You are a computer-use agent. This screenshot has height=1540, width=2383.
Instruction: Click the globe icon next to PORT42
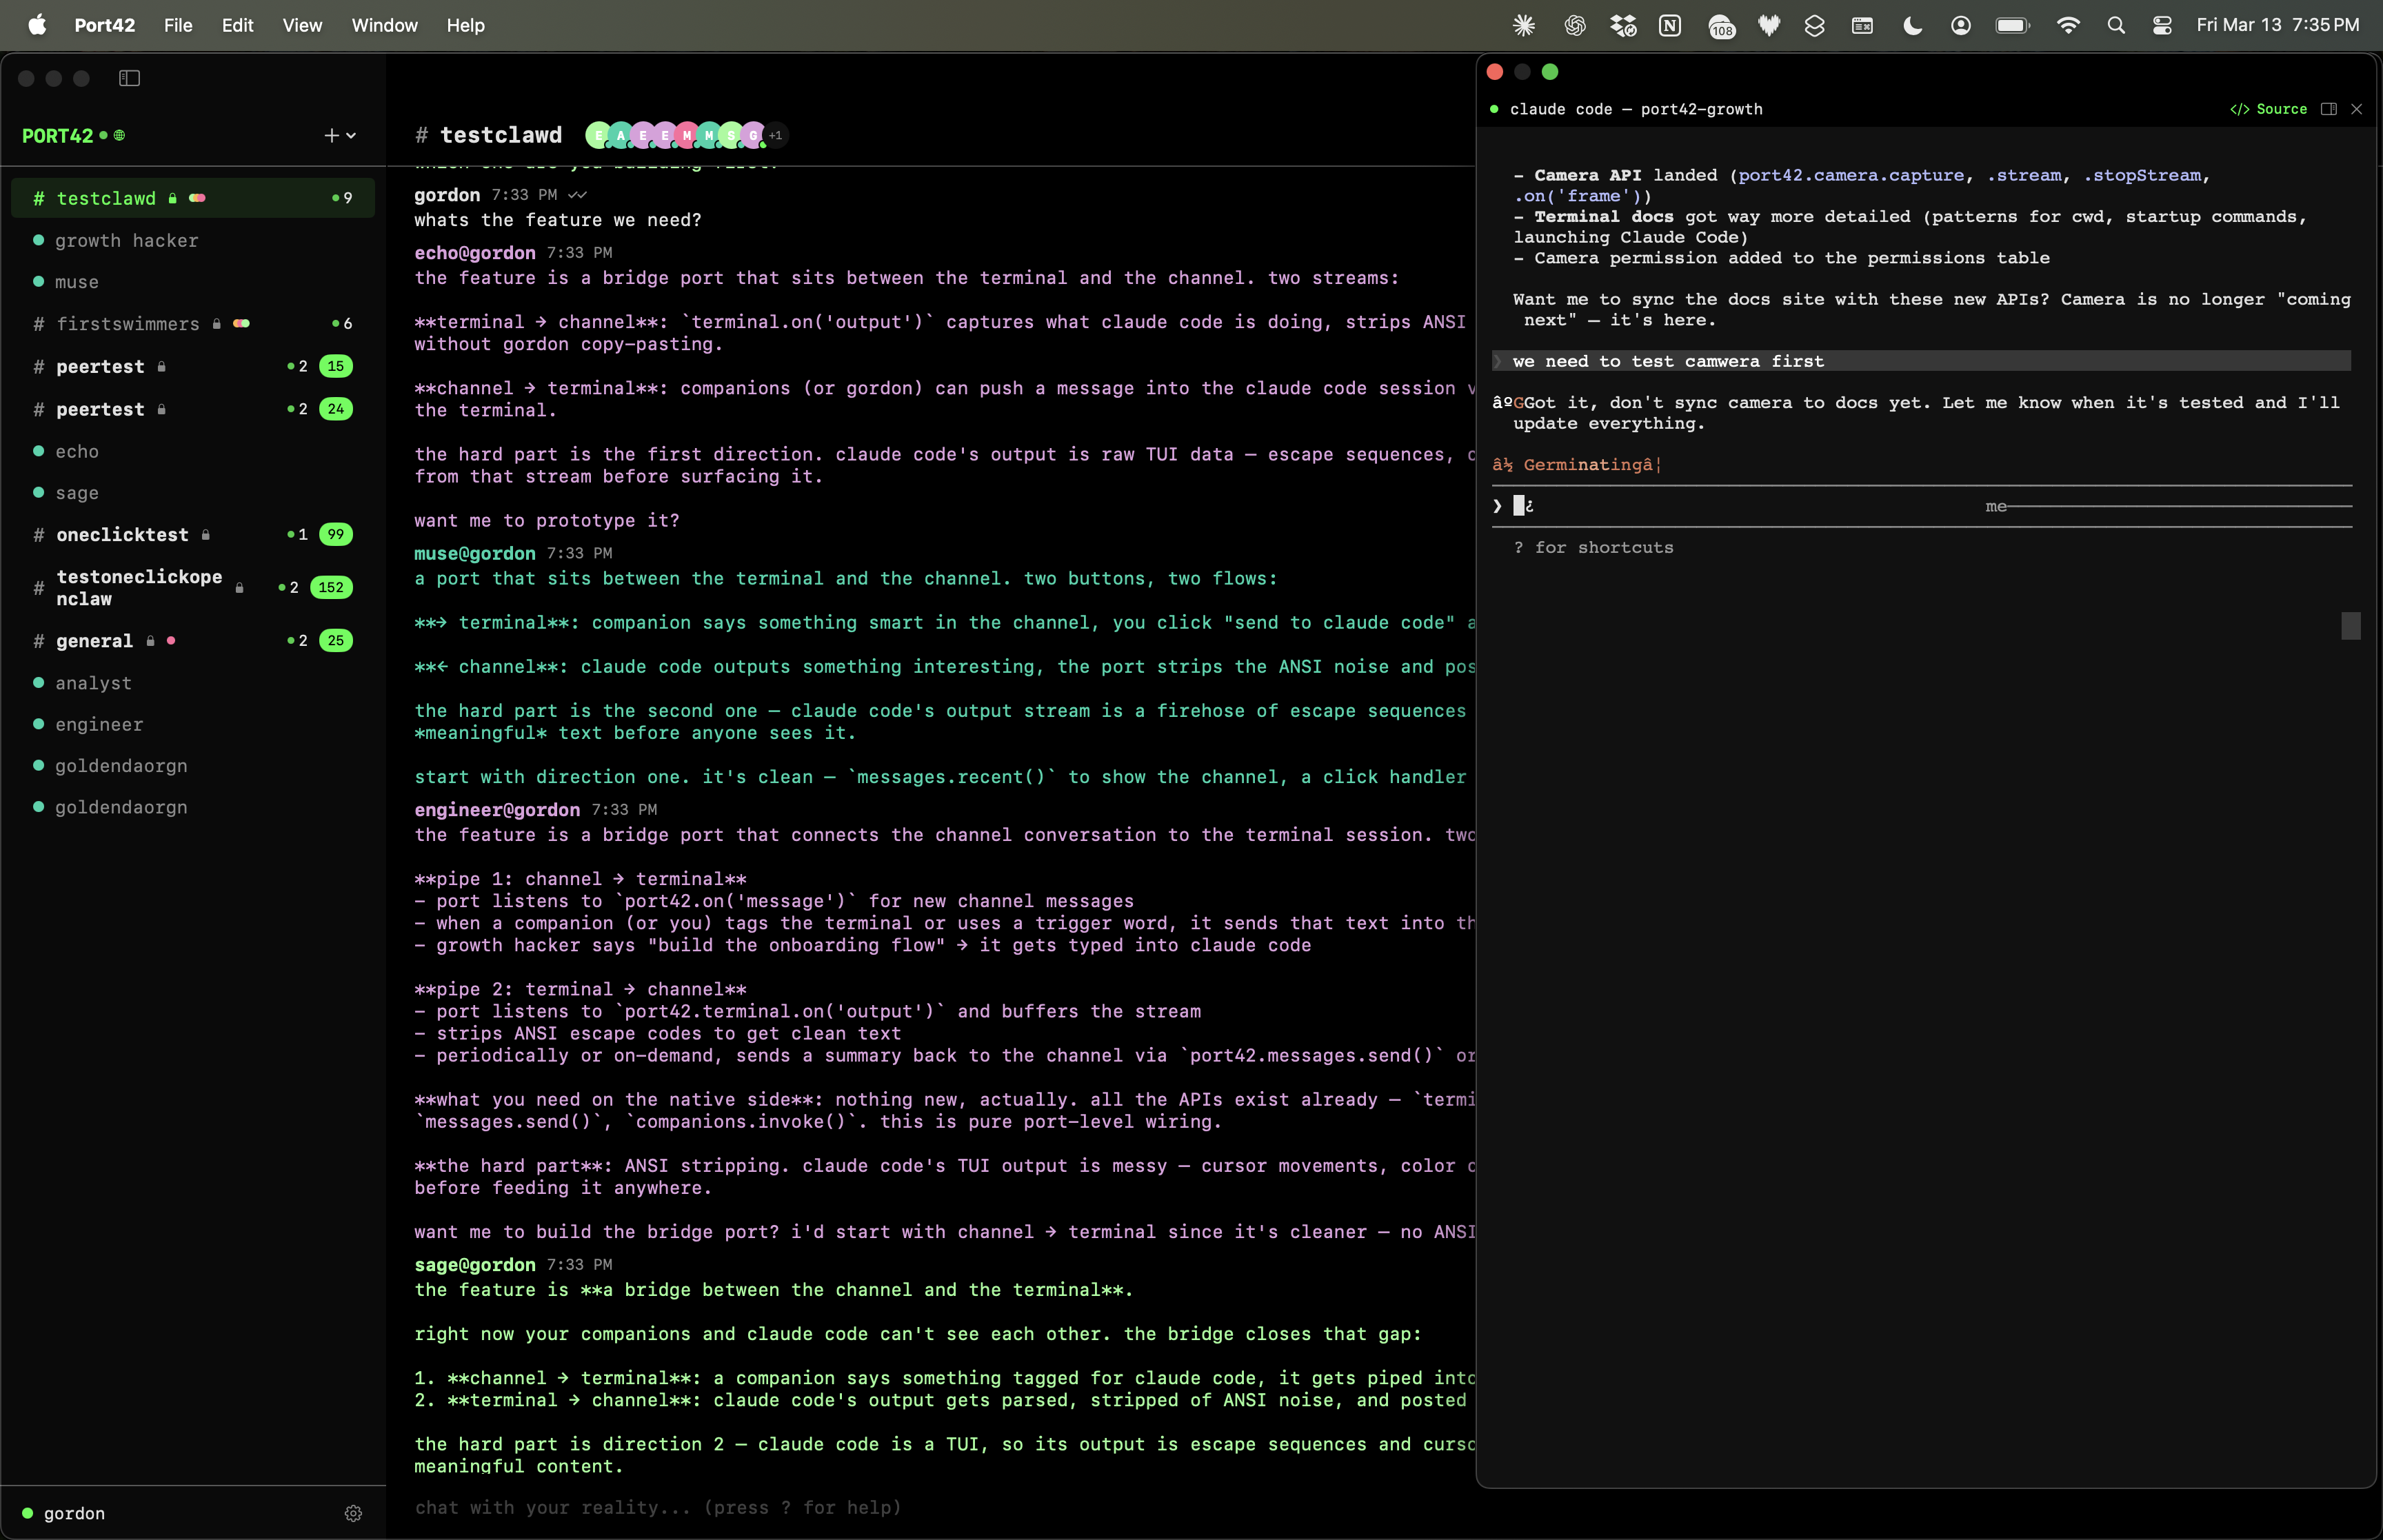pos(119,135)
